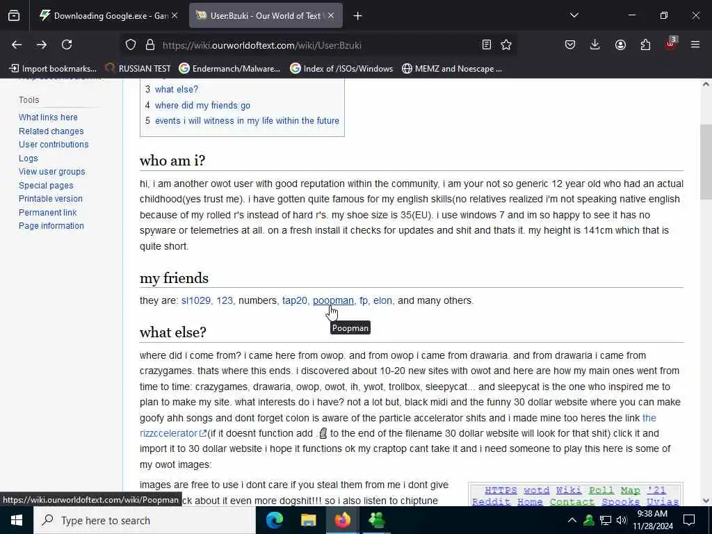Screen dimensions: 712x534
Task: Open Page information link
Action: click(x=51, y=226)
